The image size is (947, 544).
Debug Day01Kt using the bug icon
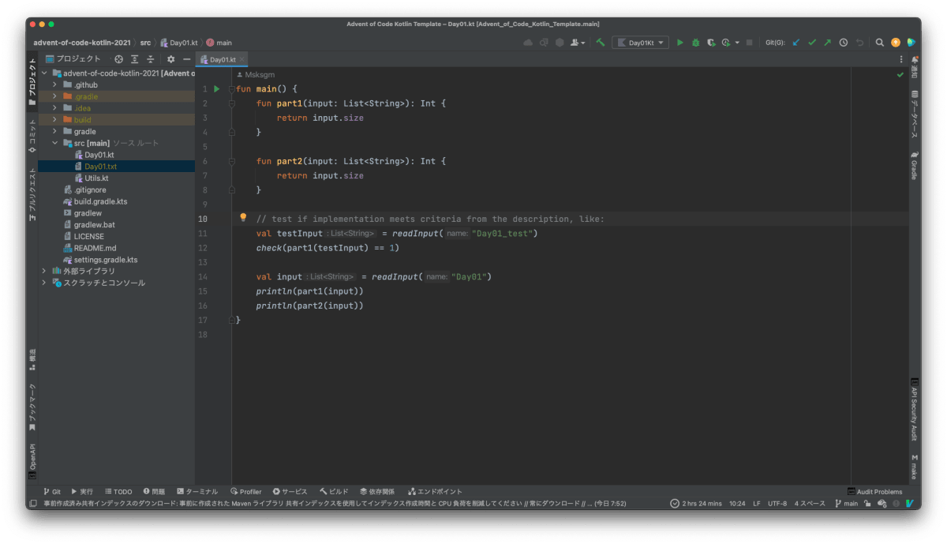point(696,42)
